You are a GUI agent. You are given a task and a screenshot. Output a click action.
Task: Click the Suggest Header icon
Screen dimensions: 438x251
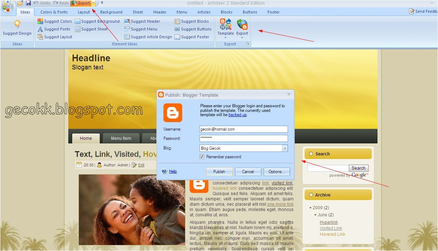click(127, 21)
